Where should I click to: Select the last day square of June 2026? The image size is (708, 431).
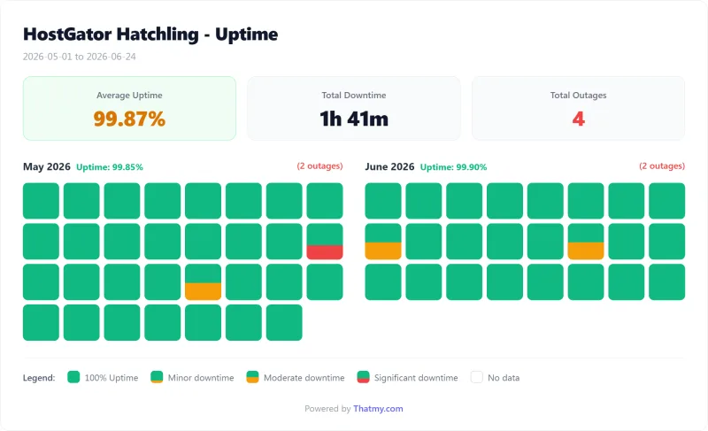[667, 282]
